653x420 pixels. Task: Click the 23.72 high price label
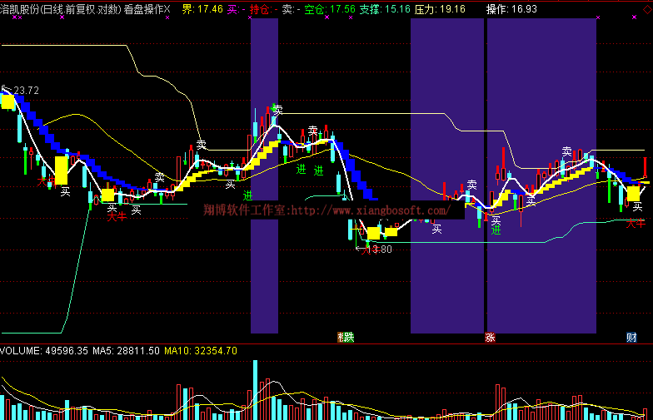click(27, 91)
